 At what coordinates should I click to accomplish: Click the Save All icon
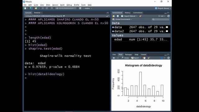pyautogui.click(x=47, y=8)
